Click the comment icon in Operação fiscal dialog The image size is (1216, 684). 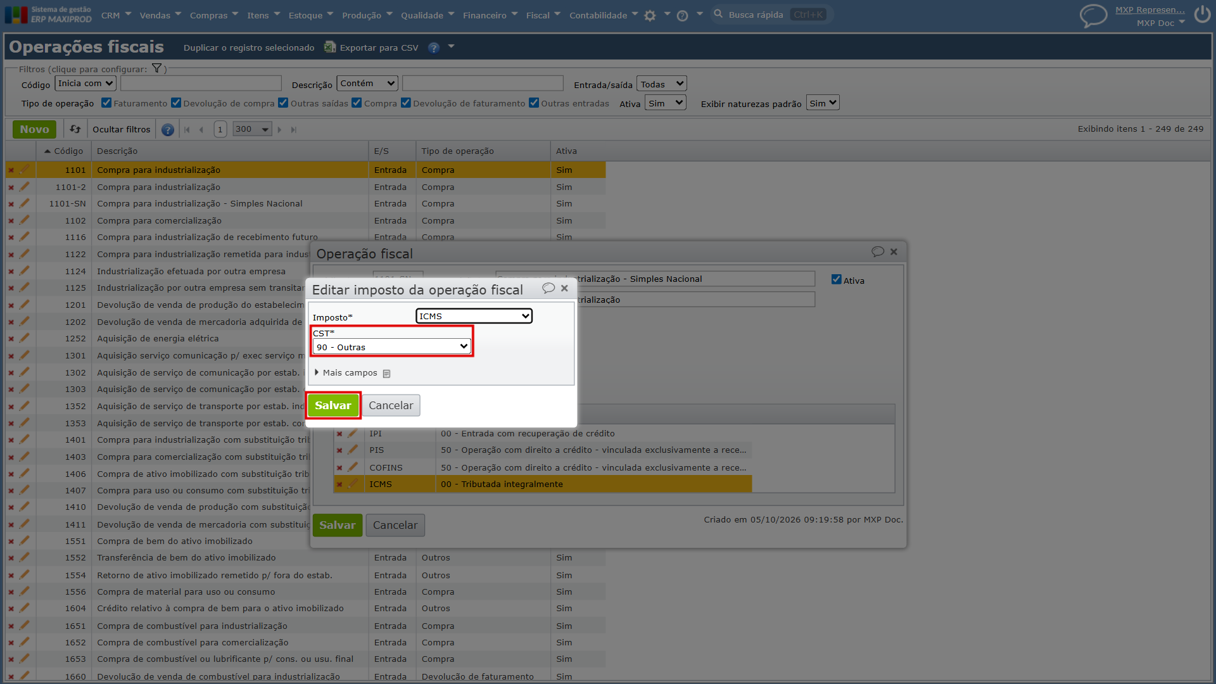[878, 251]
